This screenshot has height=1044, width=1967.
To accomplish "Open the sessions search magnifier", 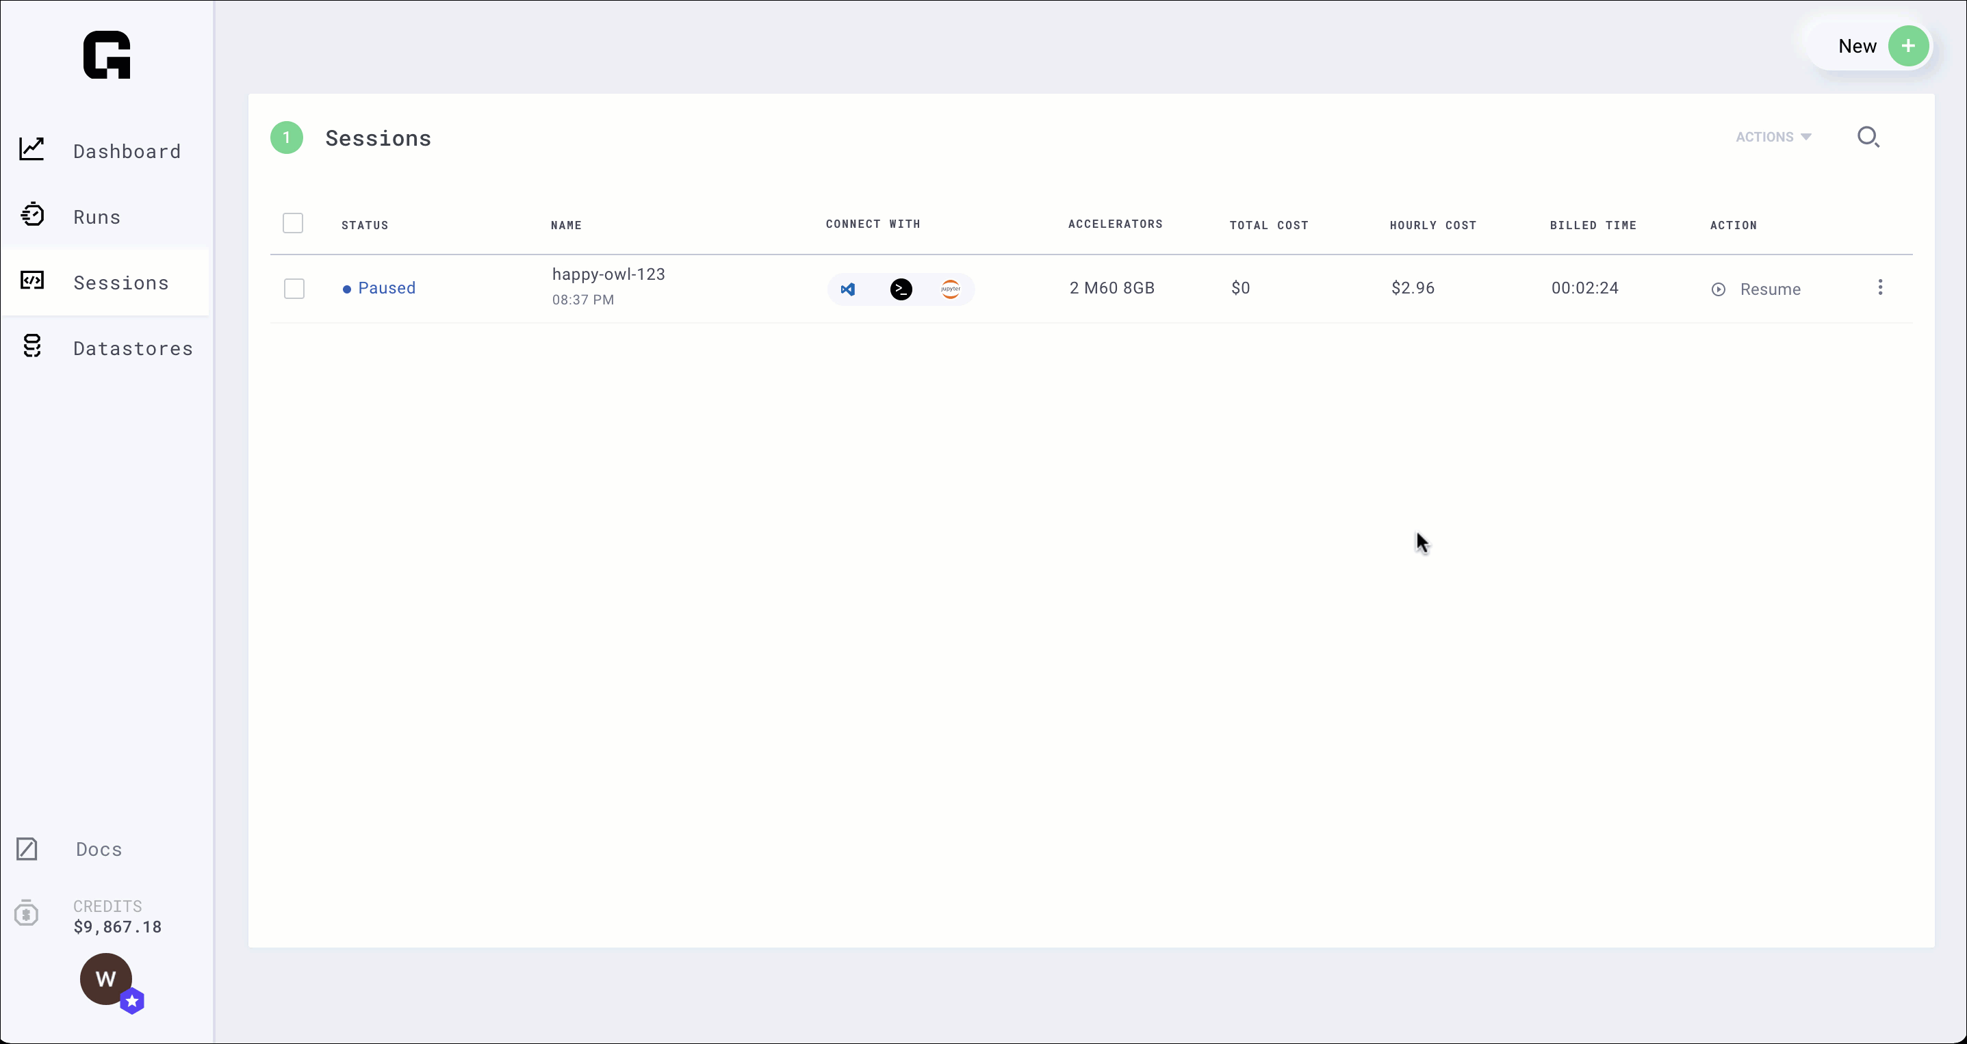I will [x=1868, y=137].
